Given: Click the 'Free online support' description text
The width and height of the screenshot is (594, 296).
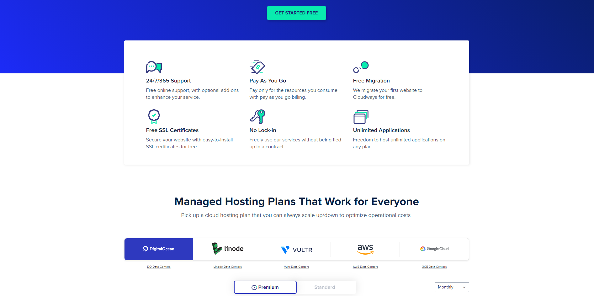Looking at the screenshot, I should 192,94.
